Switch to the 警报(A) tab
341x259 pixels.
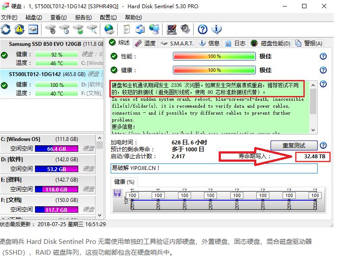309,43
